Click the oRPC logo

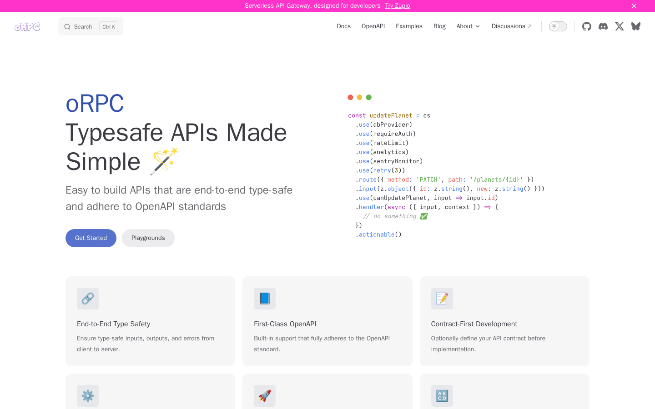tap(27, 26)
